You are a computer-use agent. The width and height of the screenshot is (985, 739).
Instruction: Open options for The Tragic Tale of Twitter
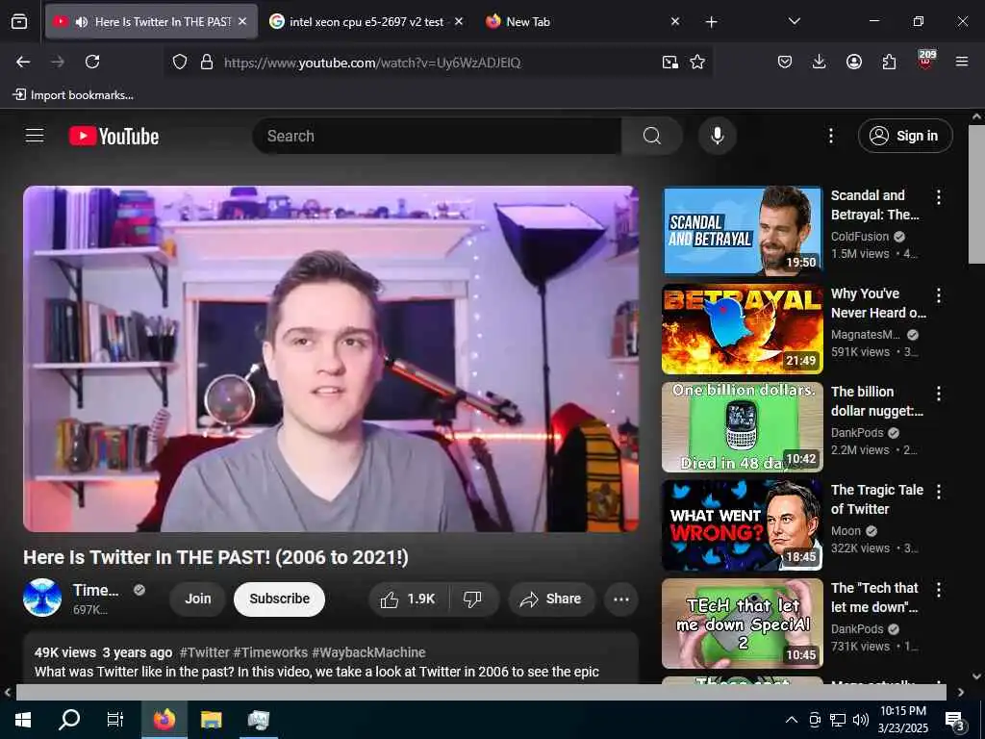pyautogui.click(x=939, y=492)
